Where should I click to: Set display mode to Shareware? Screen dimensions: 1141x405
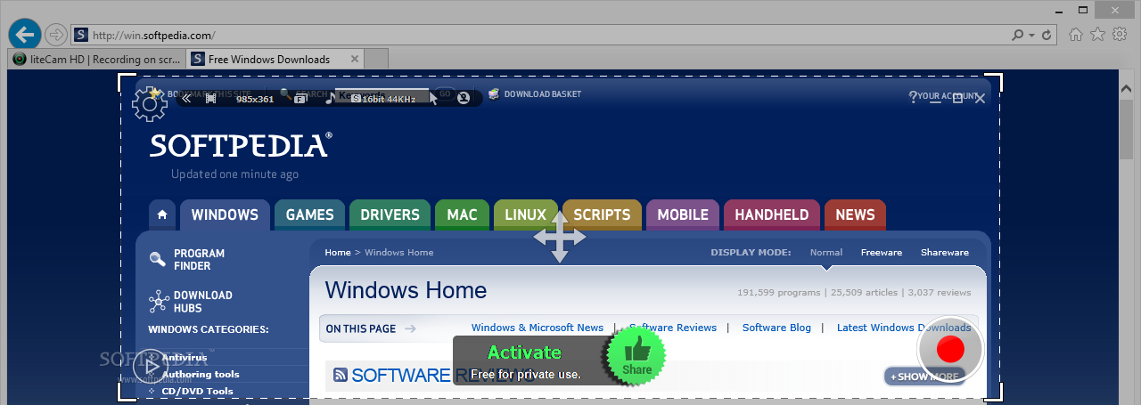pyautogui.click(x=945, y=253)
